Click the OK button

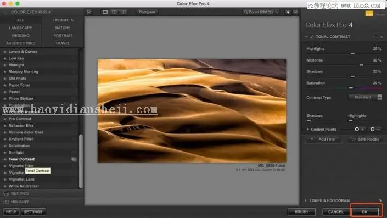point(364,212)
